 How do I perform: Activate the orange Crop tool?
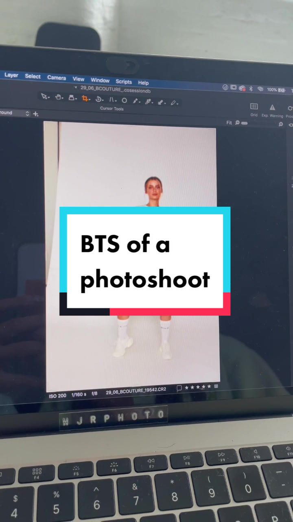85,98
